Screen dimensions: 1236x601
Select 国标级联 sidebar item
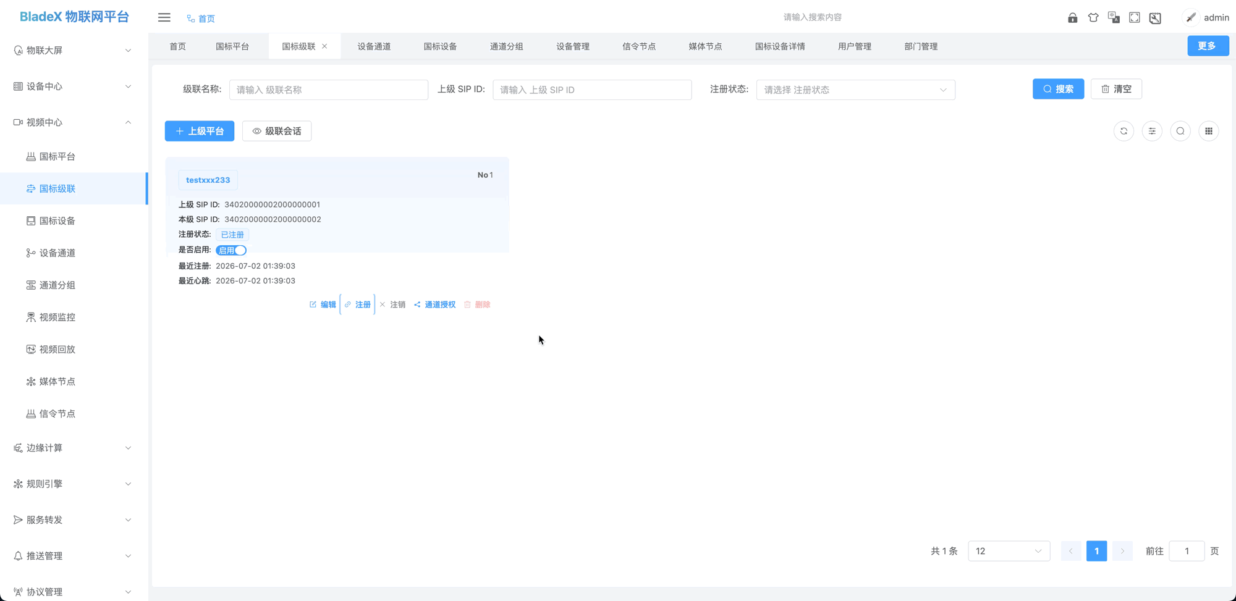(x=74, y=188)
